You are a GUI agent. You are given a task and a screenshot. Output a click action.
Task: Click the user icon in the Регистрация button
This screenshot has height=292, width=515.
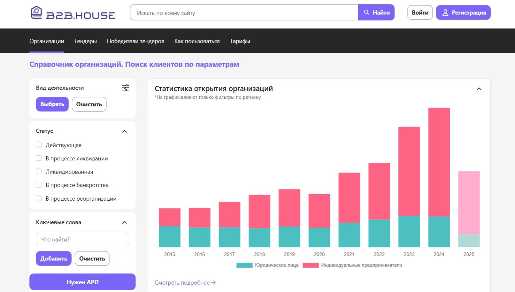tap(445, 13)
